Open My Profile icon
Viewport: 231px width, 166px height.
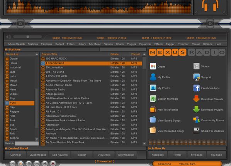[x=153, y=77]
